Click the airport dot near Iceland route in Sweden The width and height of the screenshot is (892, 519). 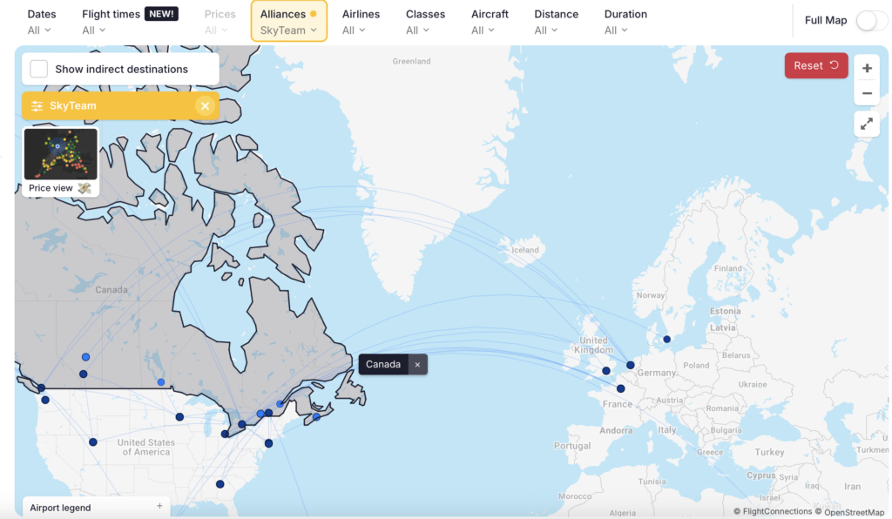[x=666, y=340]
